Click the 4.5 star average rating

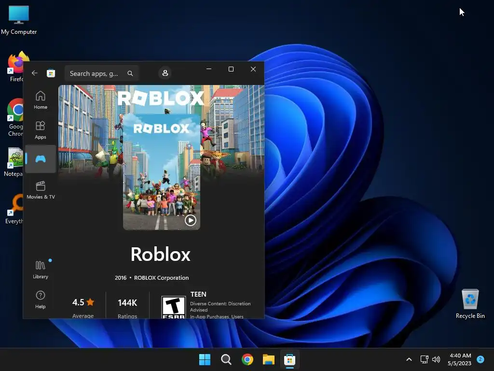coord(83,302)
